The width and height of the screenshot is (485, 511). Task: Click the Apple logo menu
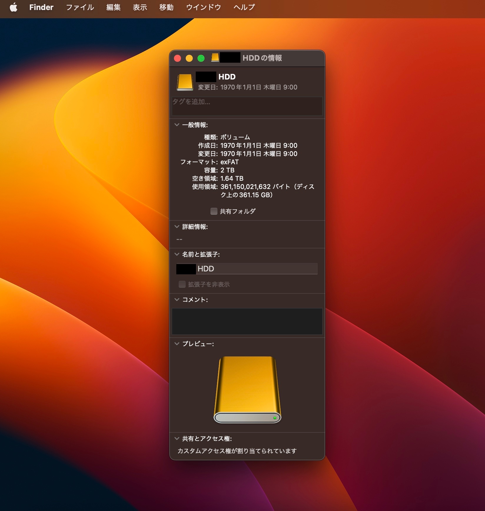pyautogui.click(x=14, y=7)
